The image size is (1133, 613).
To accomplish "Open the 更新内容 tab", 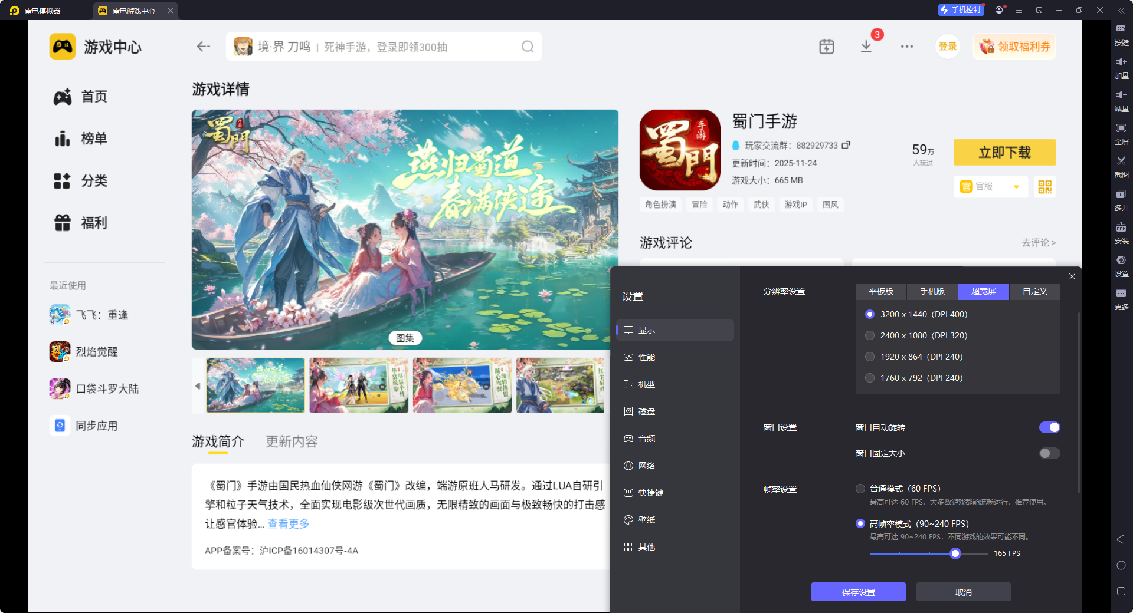I will [291, 441].
